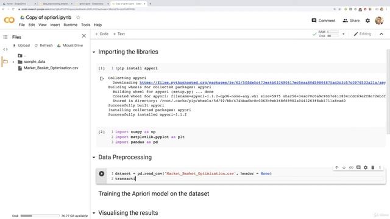Viewport: 390px width, 219px height.
Task: Add a new Code cell
Action: (102, 34)
